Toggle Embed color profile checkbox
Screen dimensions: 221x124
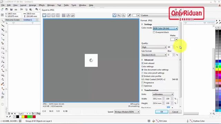[143, 76]
